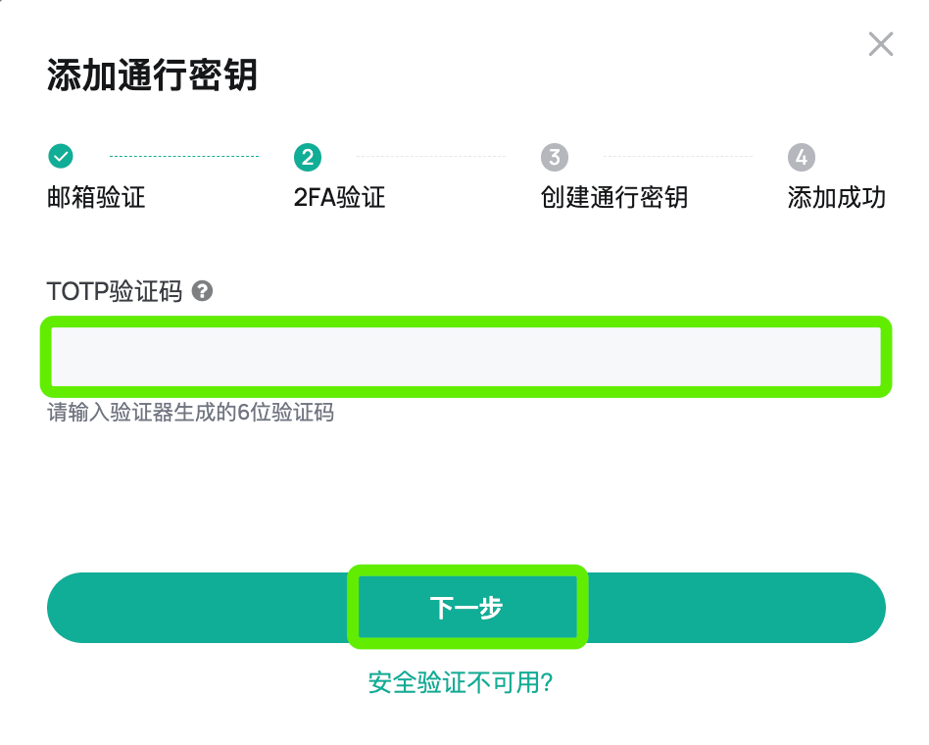Screen dimensions: 929x745
Task: Close the 添加通行密钥 dialog
Action: coord(880,44)
